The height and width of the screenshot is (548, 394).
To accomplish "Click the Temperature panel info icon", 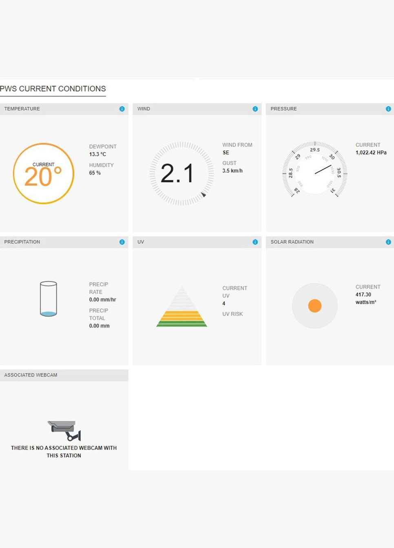I will pos(122,109).
